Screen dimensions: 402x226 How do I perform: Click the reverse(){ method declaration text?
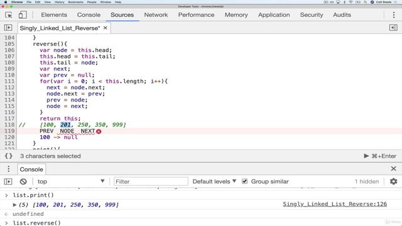pyautogui.click(x=50, y=44)
